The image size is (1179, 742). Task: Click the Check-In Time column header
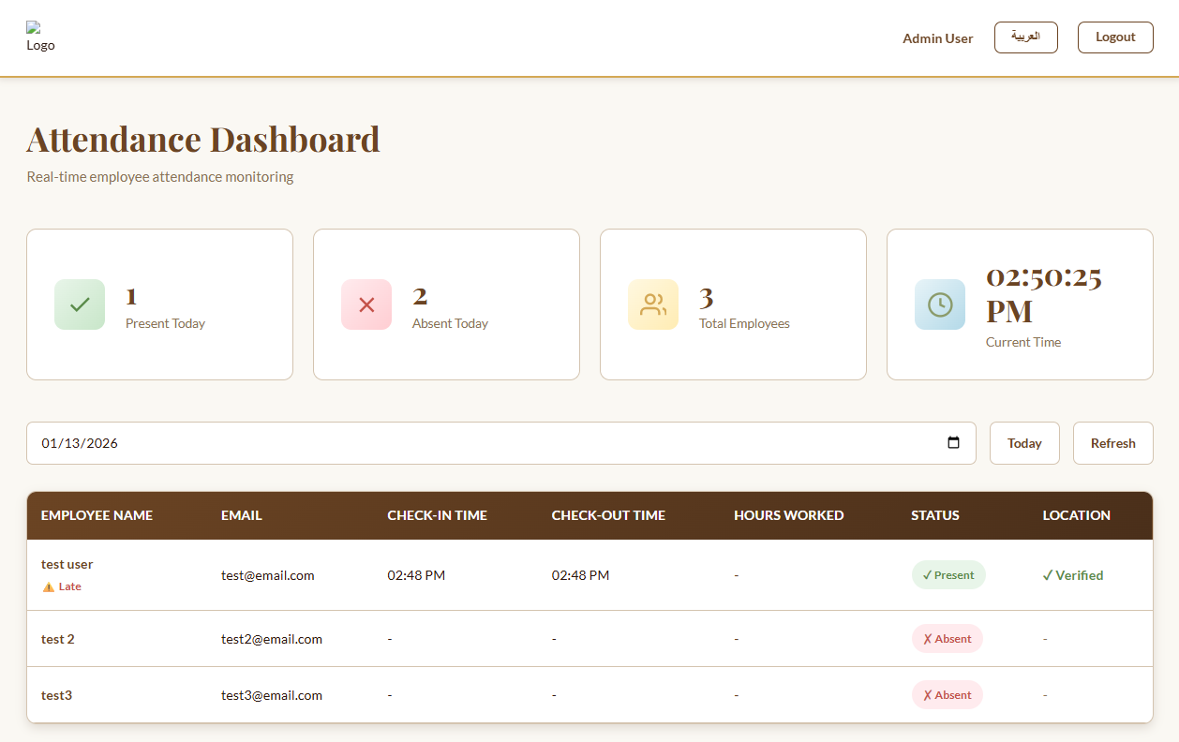pos(437,515)
